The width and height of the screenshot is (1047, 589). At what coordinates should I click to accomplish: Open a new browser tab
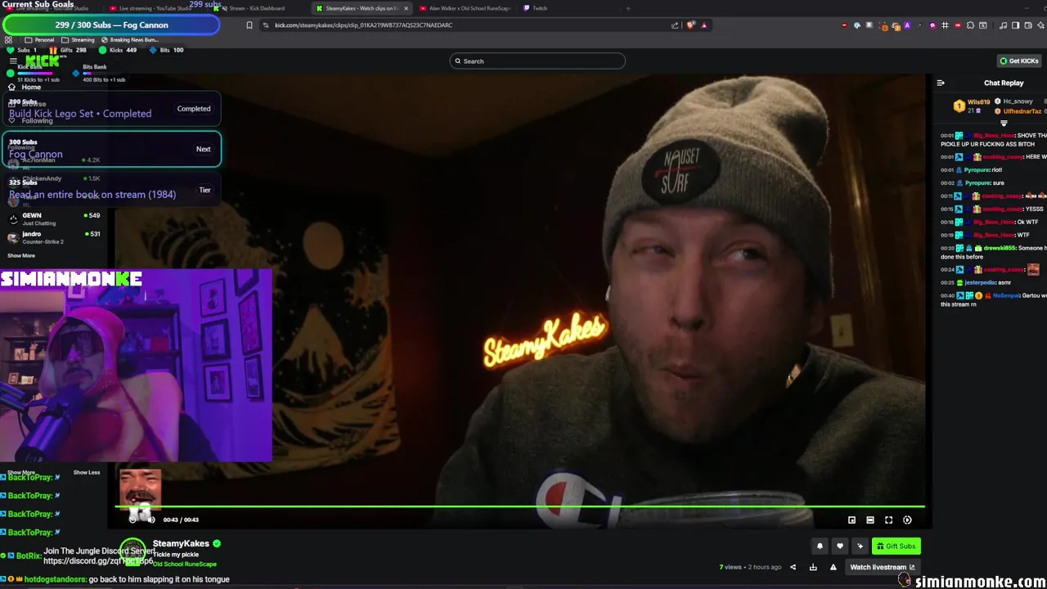628,8
